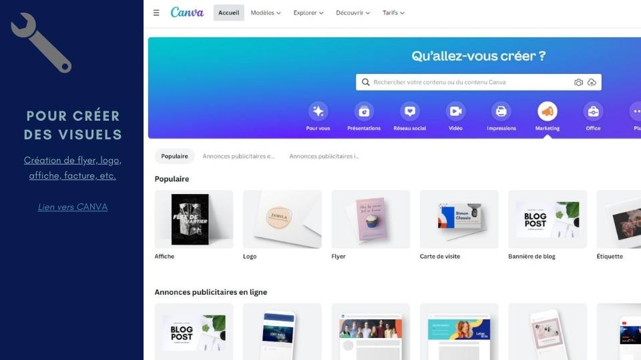Open the Impressions printer icon
The height and width of the screenshot is (360, 641).
pos(501,111)
